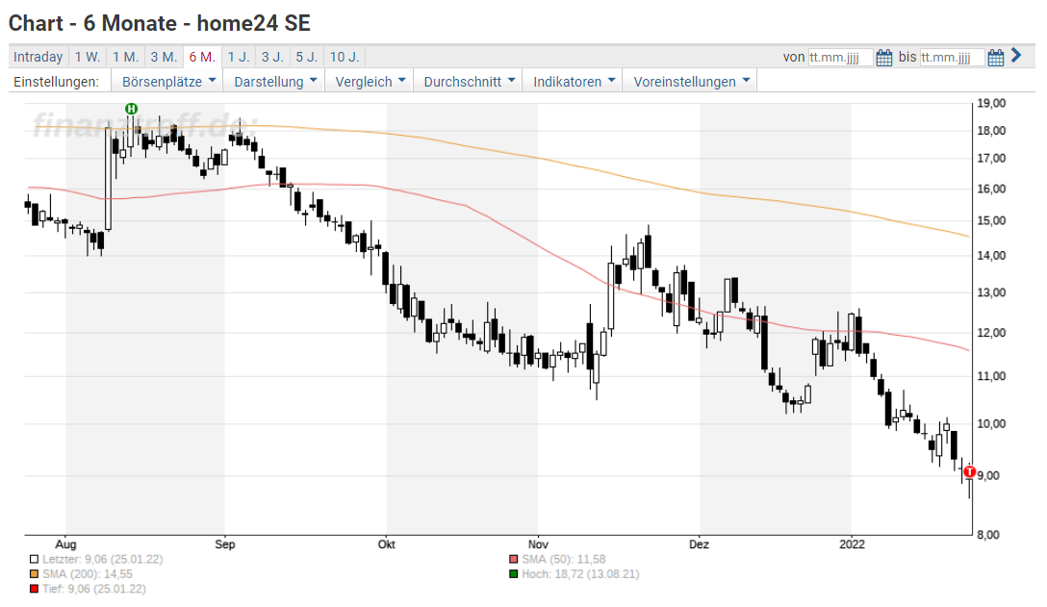Switch to 10 J. timeframe tab

[345, 57]
